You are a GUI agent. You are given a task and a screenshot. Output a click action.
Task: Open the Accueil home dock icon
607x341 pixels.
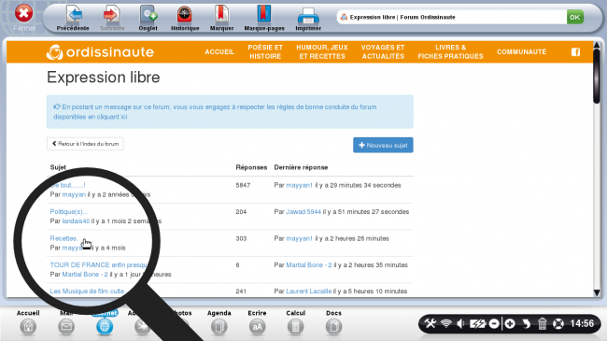coord(28,327)
